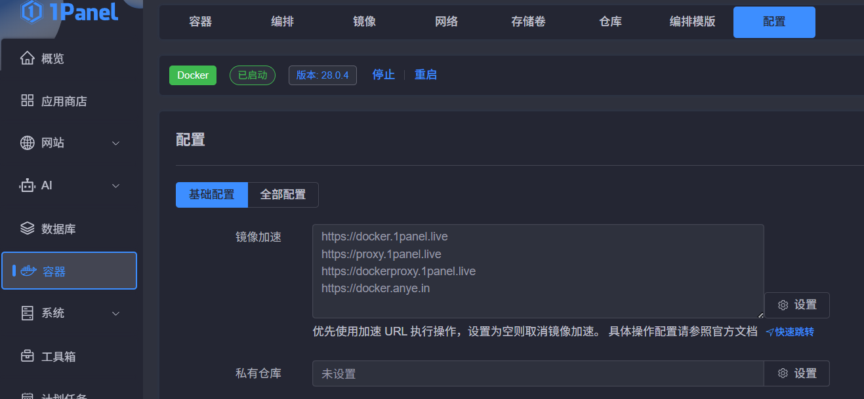
Task: Click the 1Panel logo
Action: pyautogui.click(x=70, y=11)
